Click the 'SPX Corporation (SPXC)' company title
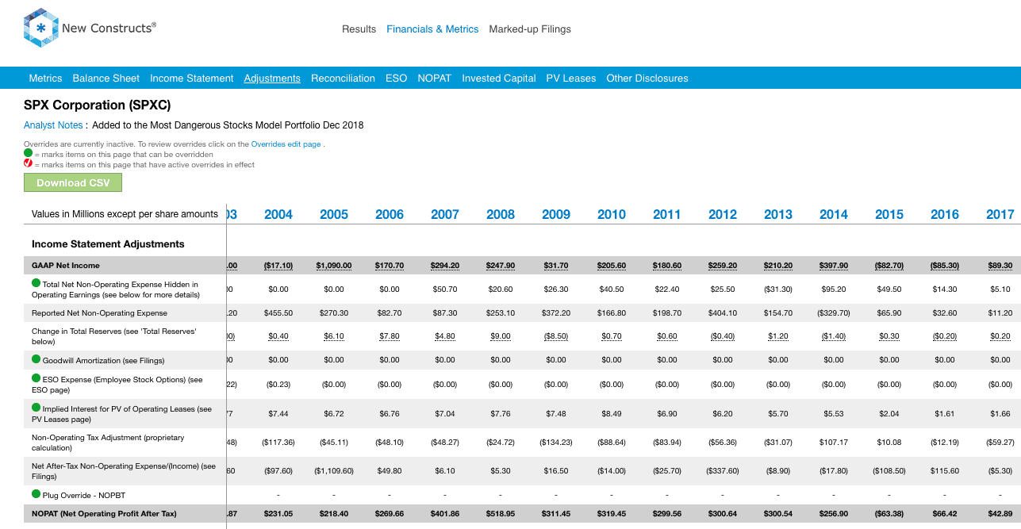Screen dimensions: 1021x529 (98, 105)
